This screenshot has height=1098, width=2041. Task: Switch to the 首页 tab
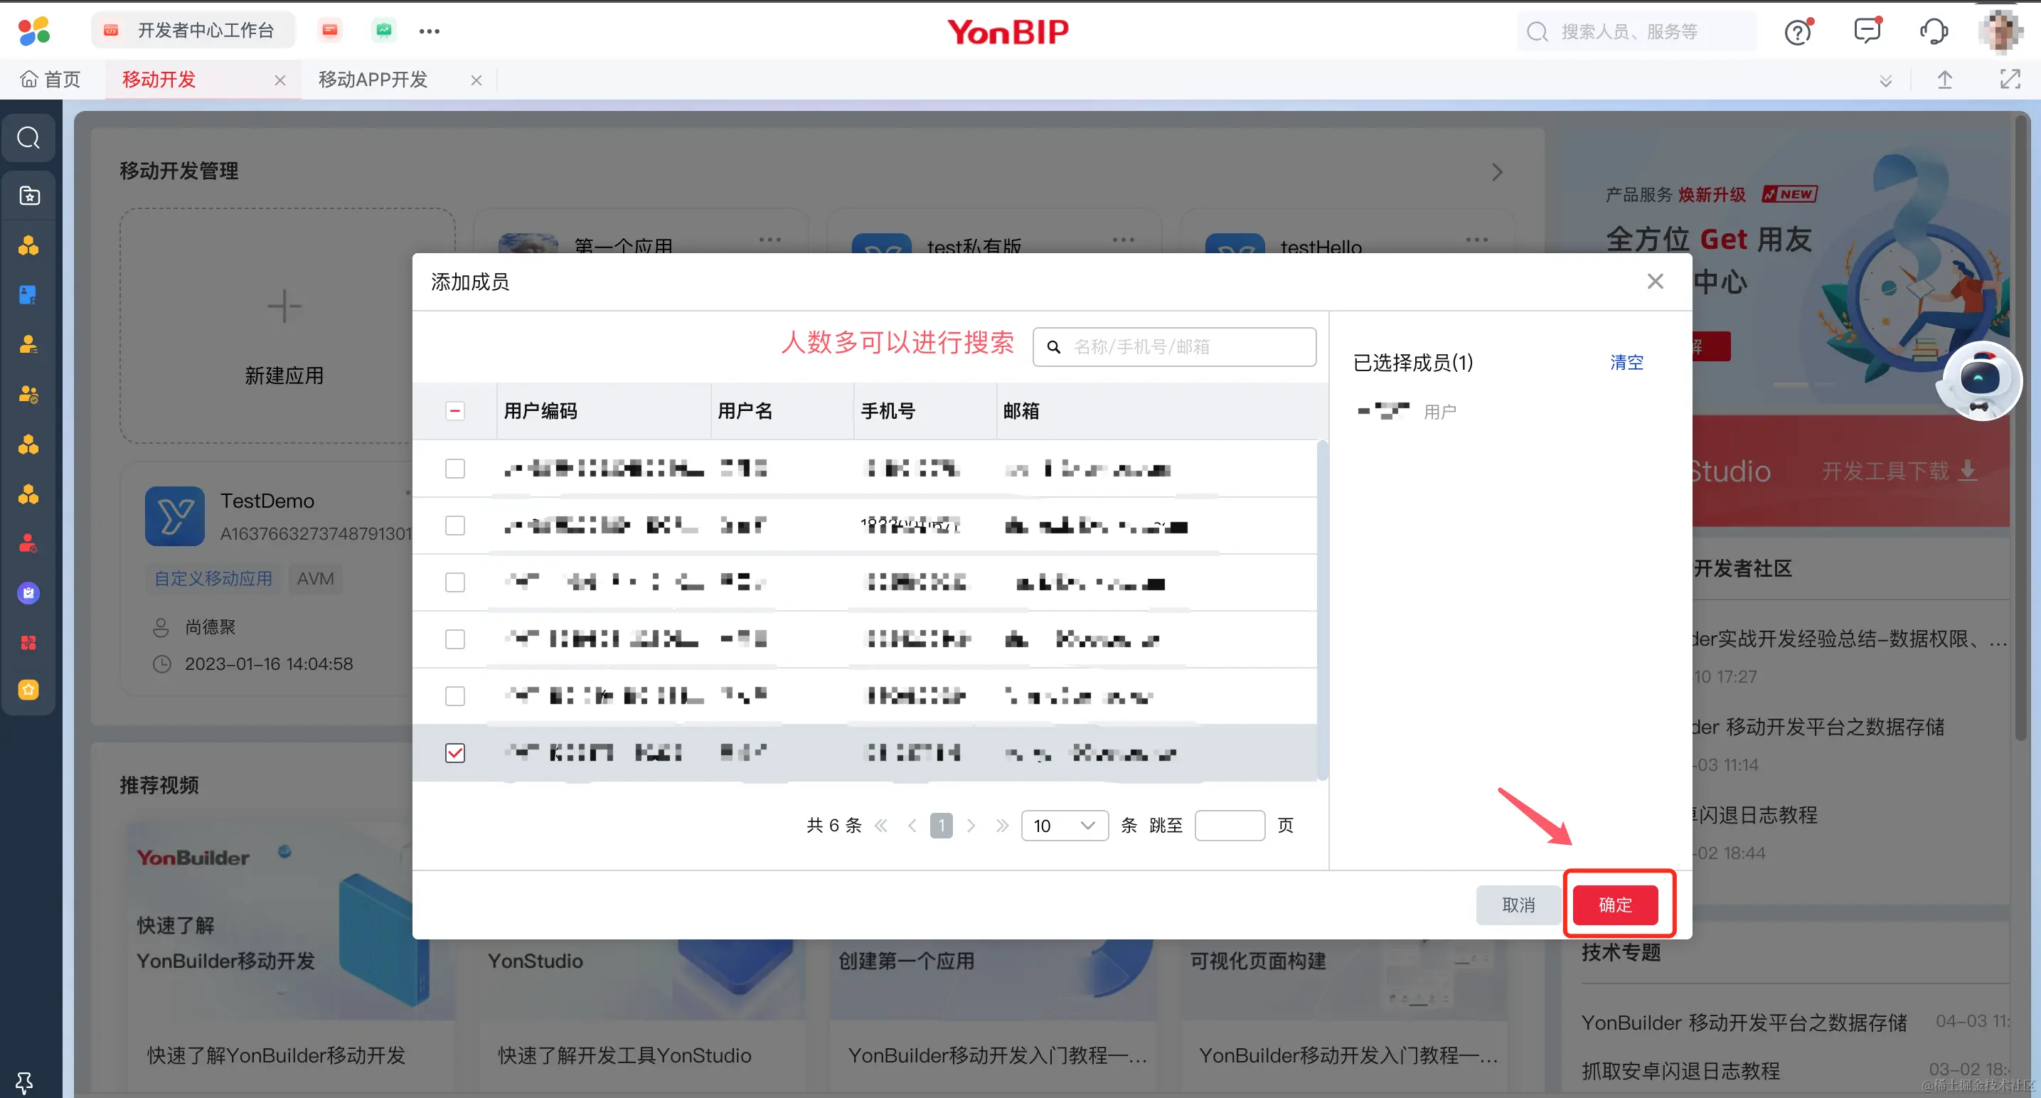(x=50, y=79)
